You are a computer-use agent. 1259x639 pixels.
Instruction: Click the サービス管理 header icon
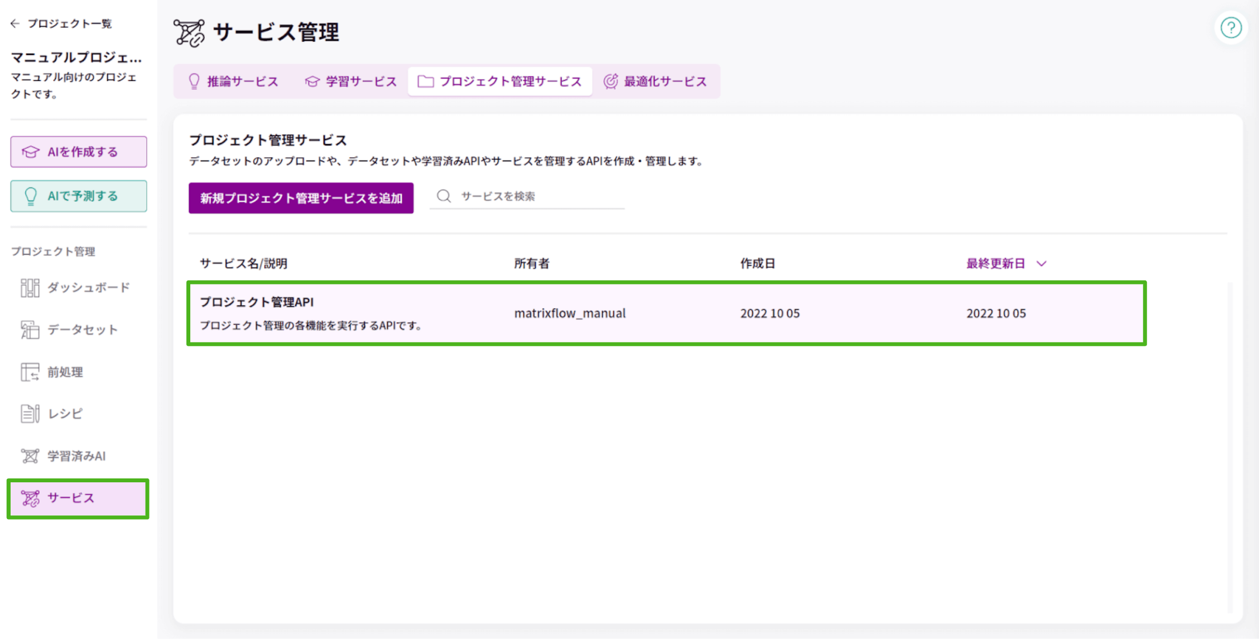coord(190,32)
